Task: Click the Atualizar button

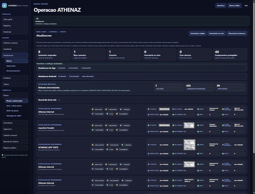Action: (221, 5)
